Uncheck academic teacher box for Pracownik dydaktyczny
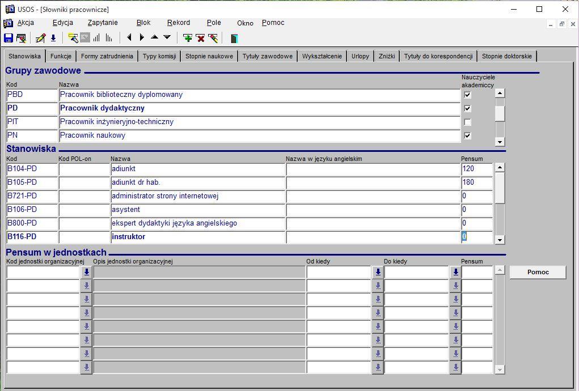The image size is (579, 391). point(467,108)
